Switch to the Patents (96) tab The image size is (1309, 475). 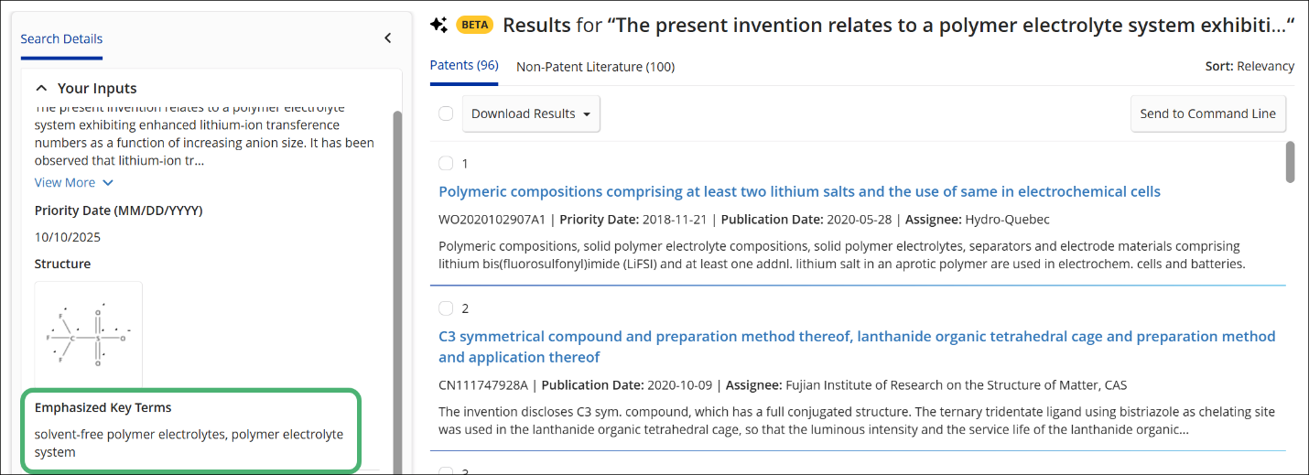(x=464, y=66)
